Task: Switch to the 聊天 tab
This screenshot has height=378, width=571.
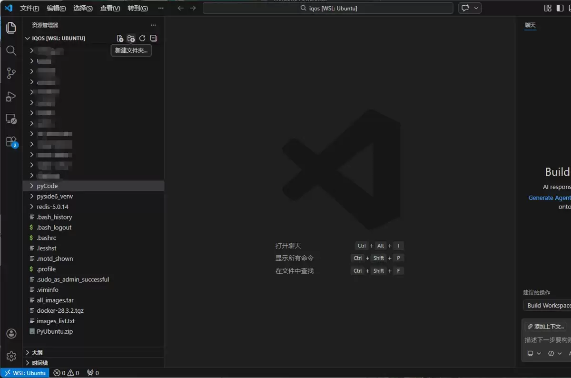Action: pos(530,24)
